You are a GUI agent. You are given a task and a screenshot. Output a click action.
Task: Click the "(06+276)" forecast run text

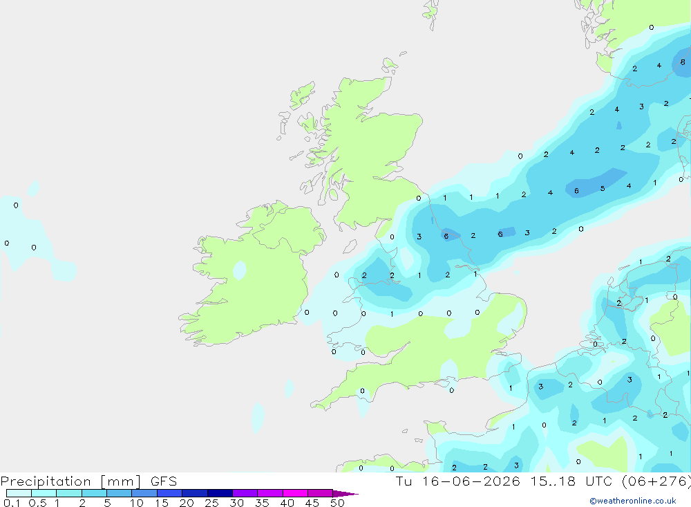pos(656,481)
